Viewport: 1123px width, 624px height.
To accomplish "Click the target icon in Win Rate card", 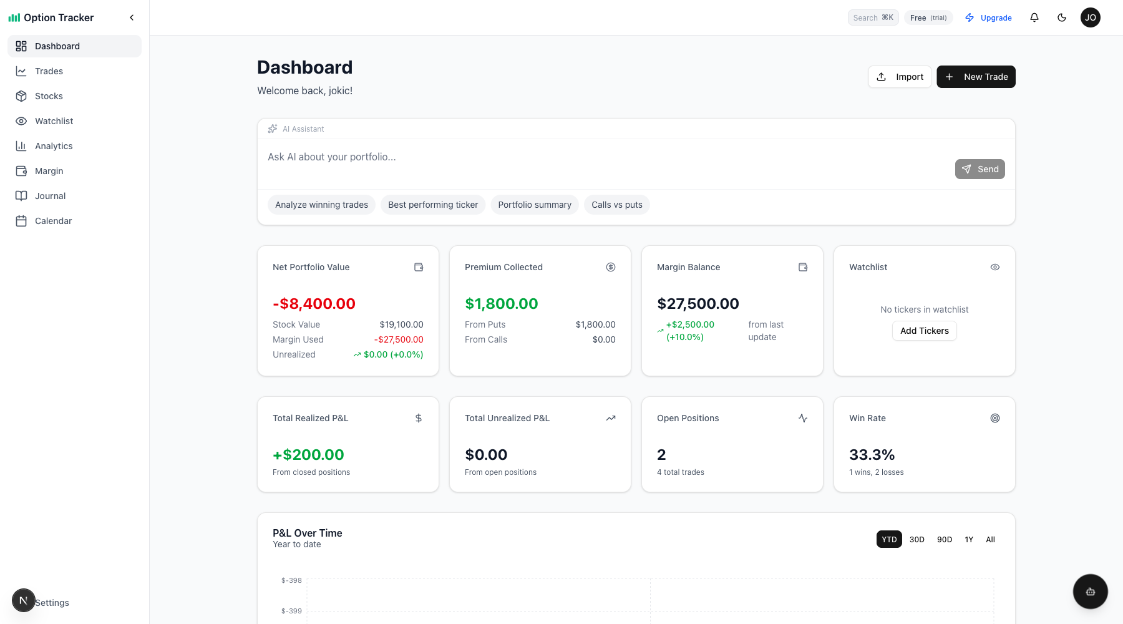I will tap(994, 418).
